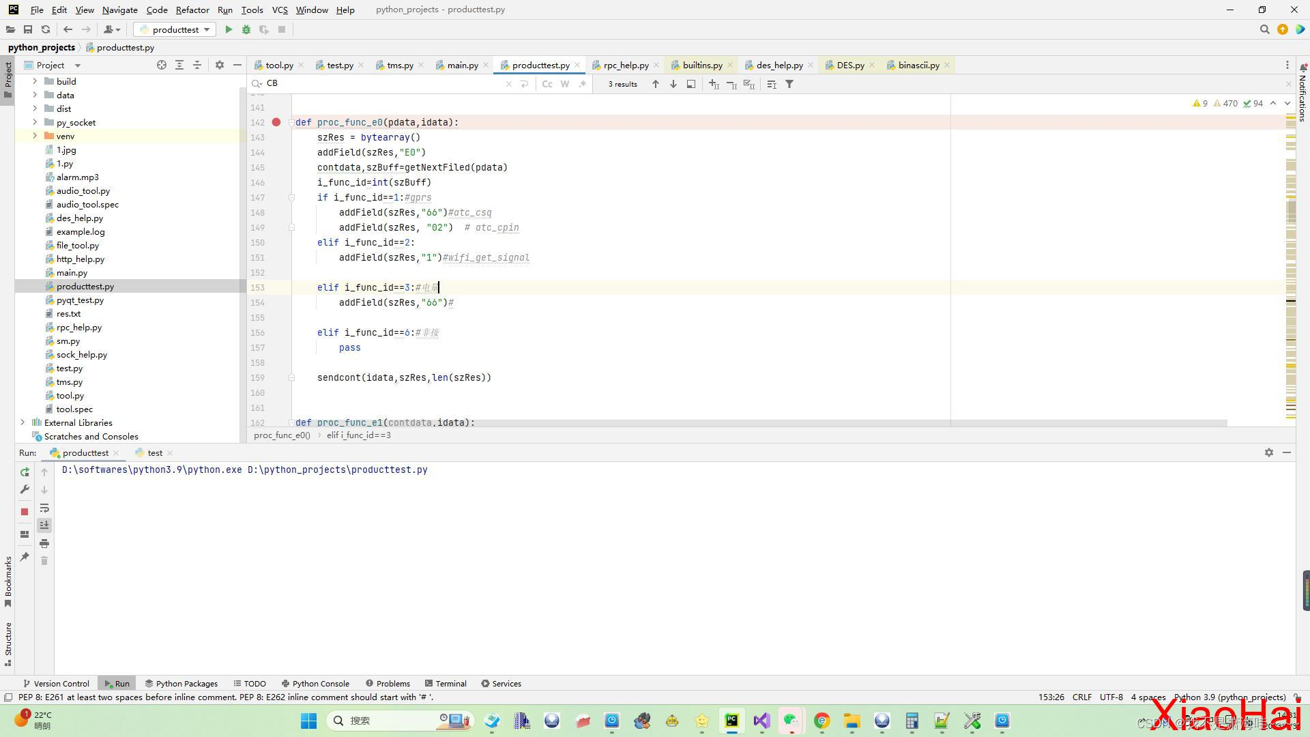Click Rerun icon in Run panel
Screen dimensions: 1310x737
[25, 472]
